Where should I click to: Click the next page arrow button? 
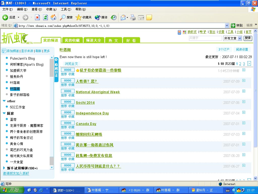(x=249, y=63)
